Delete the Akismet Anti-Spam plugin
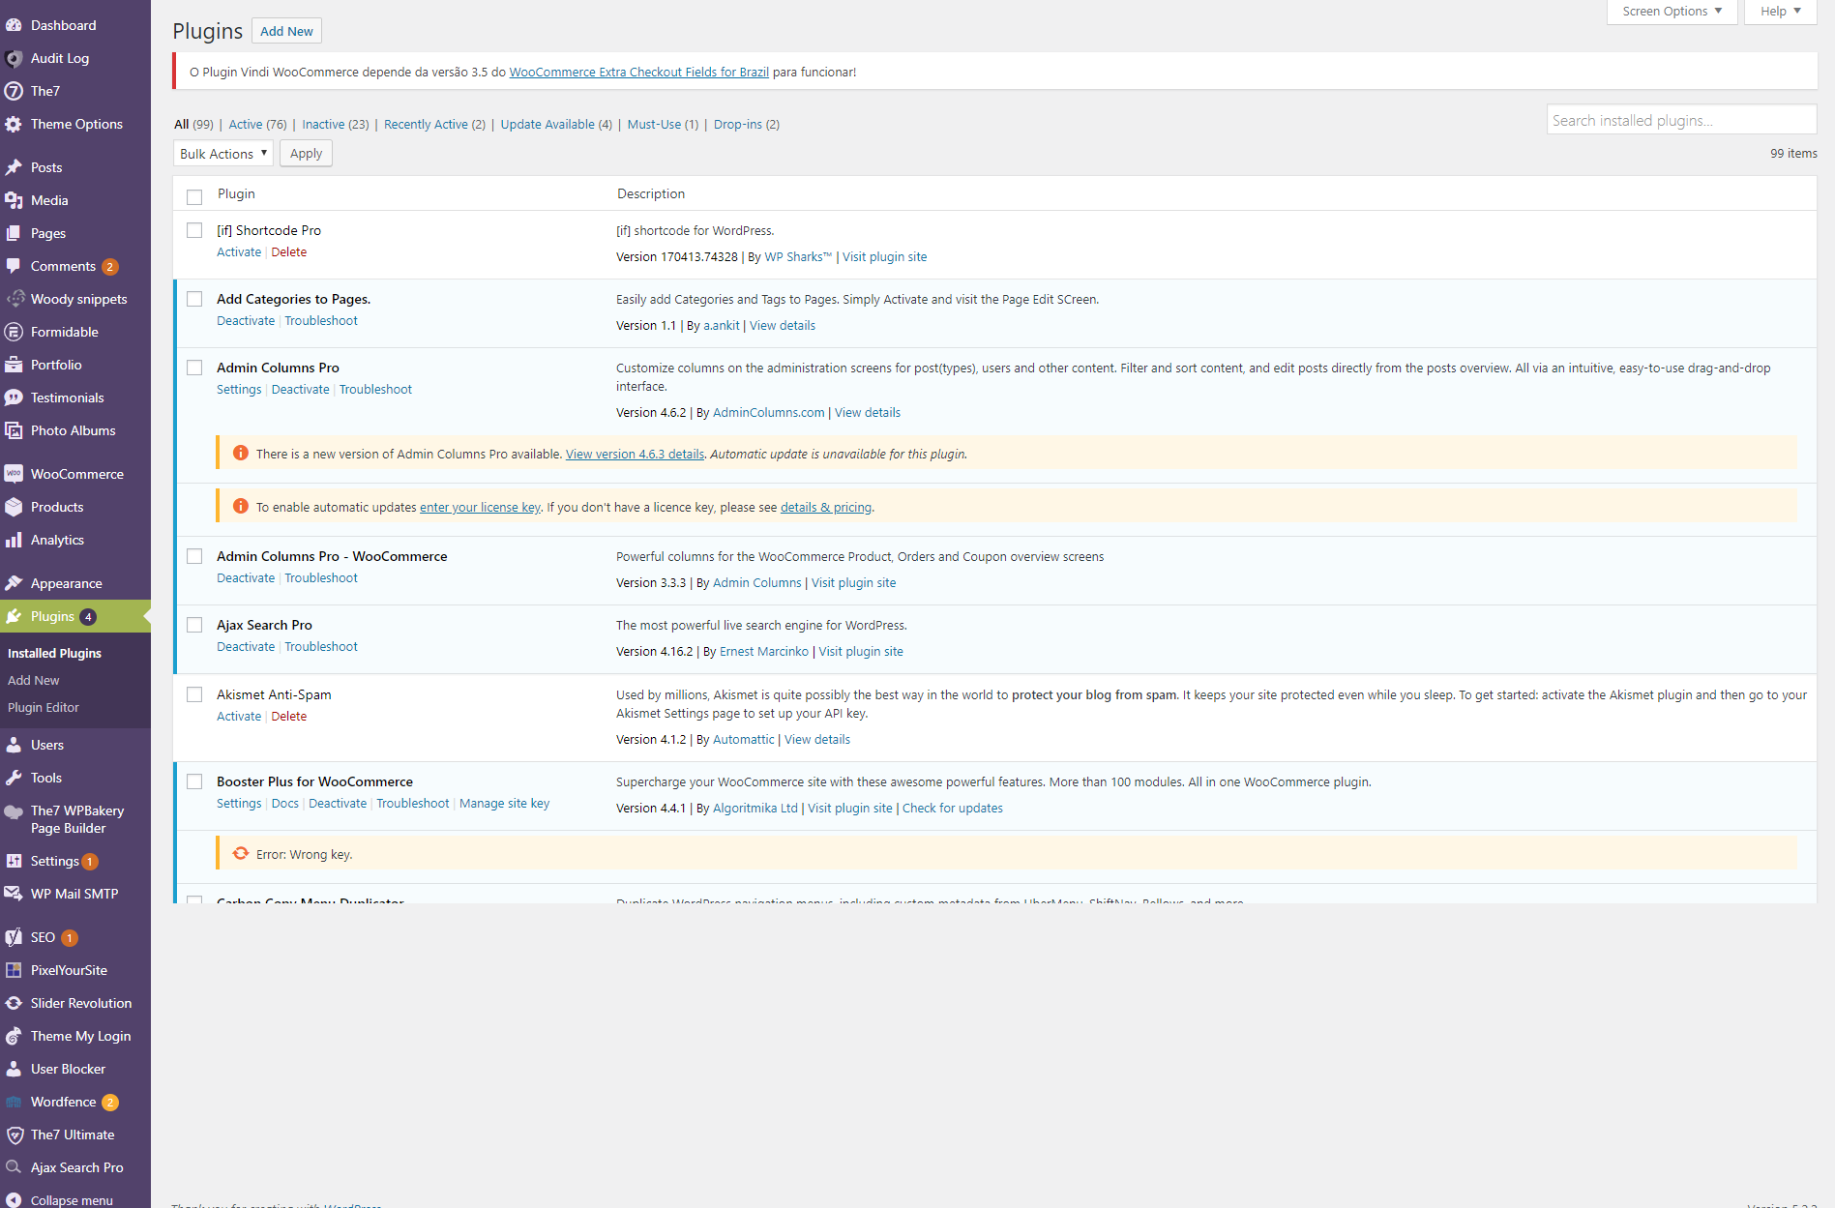1835x1208 pixels. [x=289, y=717]
